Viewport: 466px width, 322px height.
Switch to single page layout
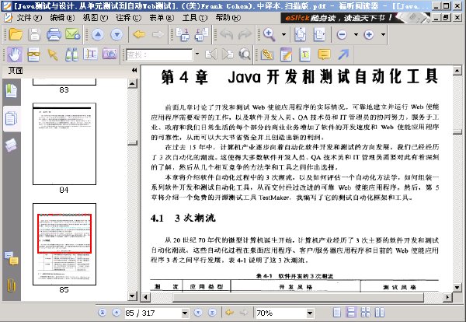(337, 313)
